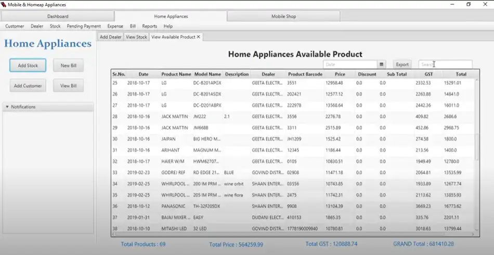Open the View Bill button
This screenshot has height=255, width=494.
(x=68, y=86)
